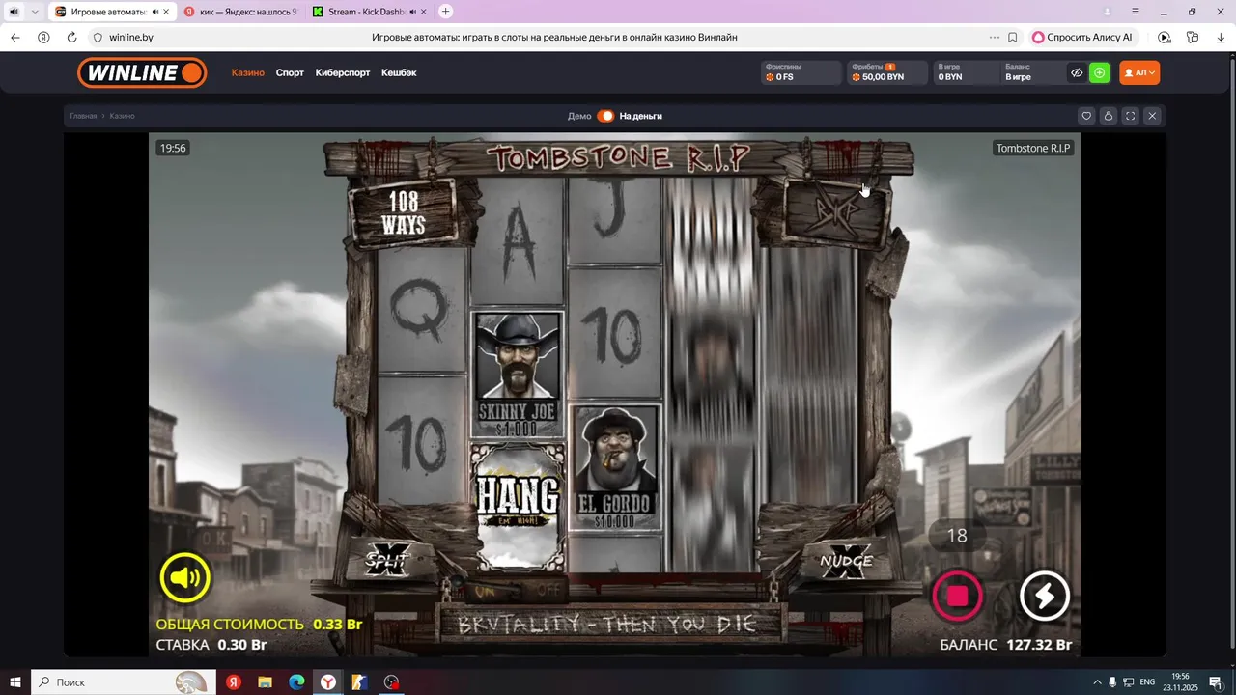Switch the Demo / На деньги toggle
Viewport: 1236px width, 695px height.
pos(605,116)
